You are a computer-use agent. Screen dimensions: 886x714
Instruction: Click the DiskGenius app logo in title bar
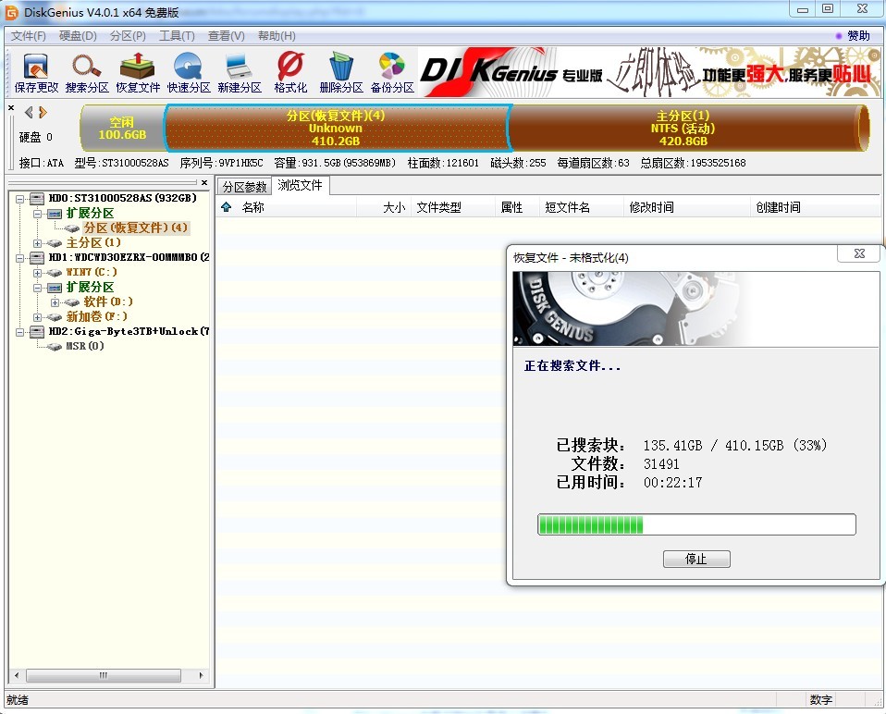click(11, 12)
